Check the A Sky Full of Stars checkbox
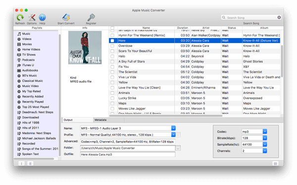Screen dimensions: 297x185 pos(112,61)
